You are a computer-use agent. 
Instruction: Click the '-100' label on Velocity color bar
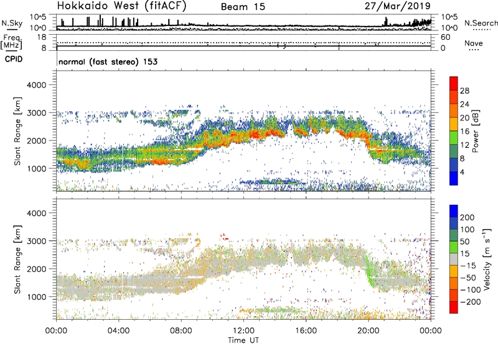(471, 290)
